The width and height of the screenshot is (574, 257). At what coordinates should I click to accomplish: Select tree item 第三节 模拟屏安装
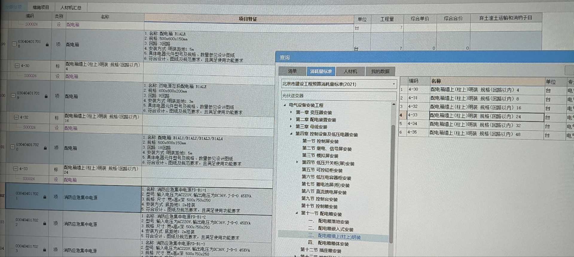[320, 155]
